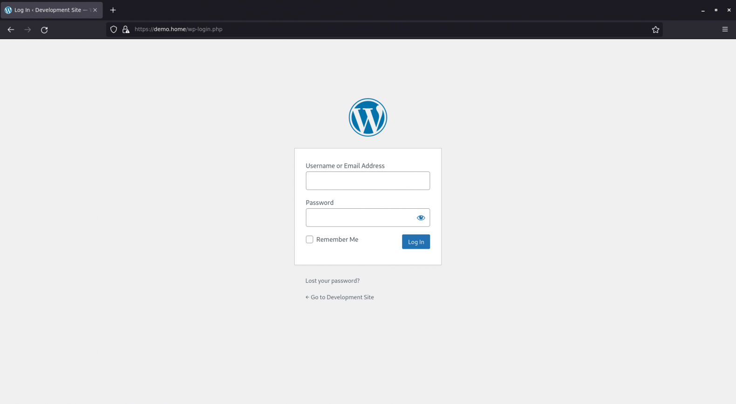The image size is (736, 404).
Task: Click the WordPress logo above the login form
Action: (x=368, y=117)
